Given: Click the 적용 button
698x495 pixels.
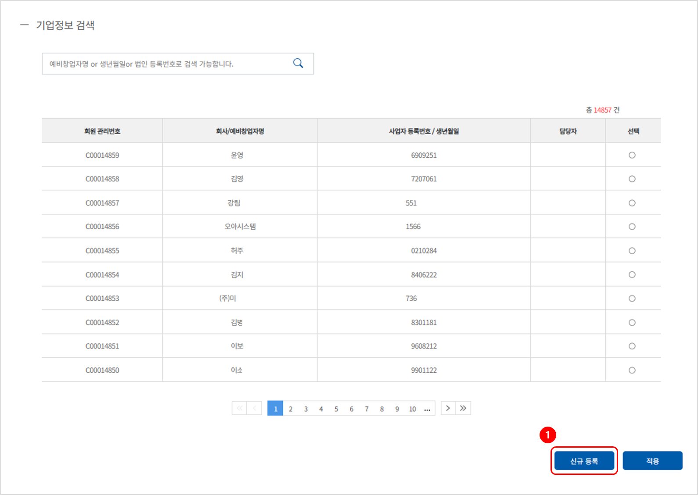Looking at the screenshot, I should (x=652, y=461).
